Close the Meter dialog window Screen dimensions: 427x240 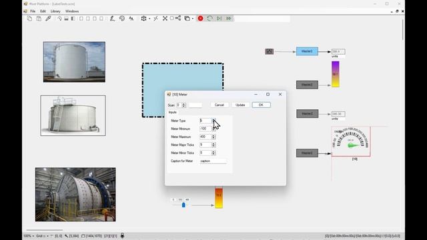pos(280,94)
